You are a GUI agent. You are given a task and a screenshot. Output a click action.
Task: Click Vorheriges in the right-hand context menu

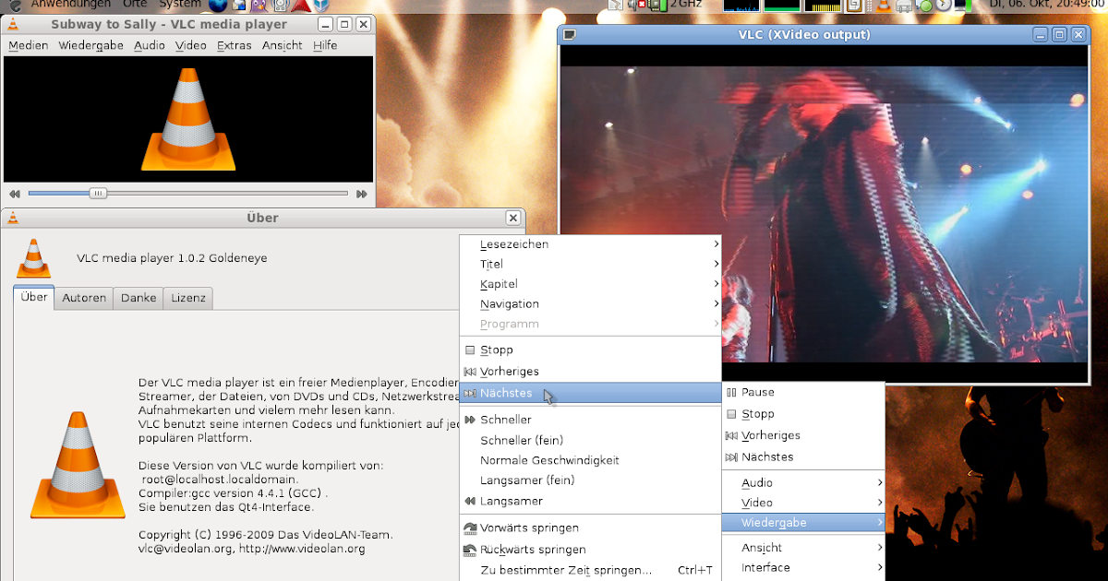[x=803, y=435]
